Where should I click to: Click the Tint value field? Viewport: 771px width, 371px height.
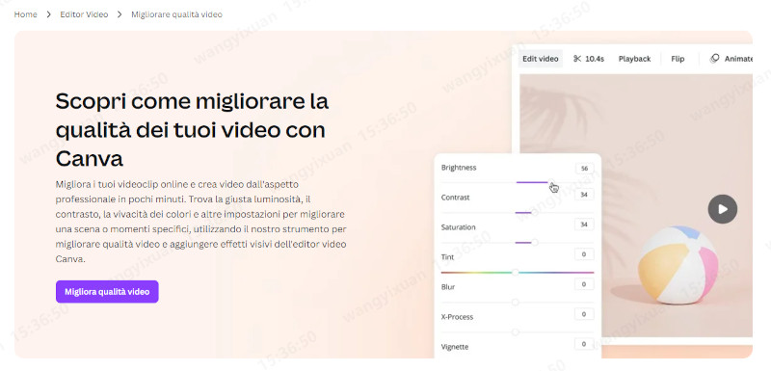point(584,254)
